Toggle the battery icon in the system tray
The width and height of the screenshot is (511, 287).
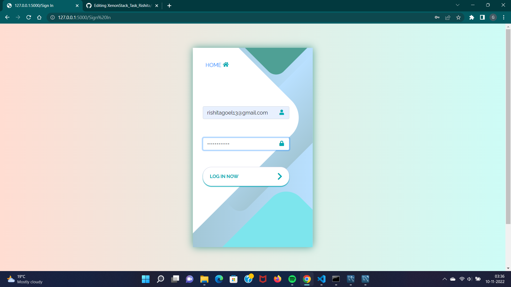[x=478, y=279]
